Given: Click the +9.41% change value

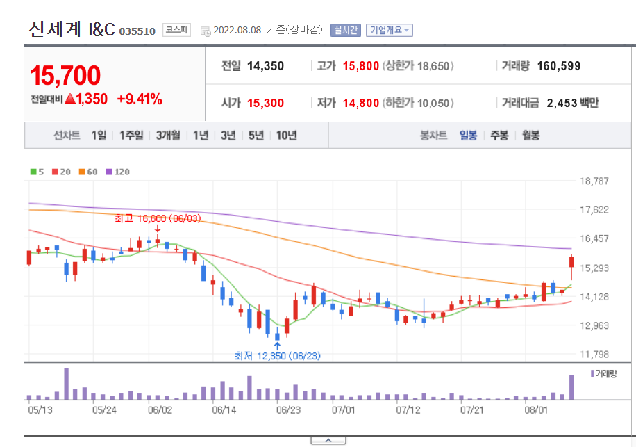Looking at the screenshot, I should click(140, 99).
